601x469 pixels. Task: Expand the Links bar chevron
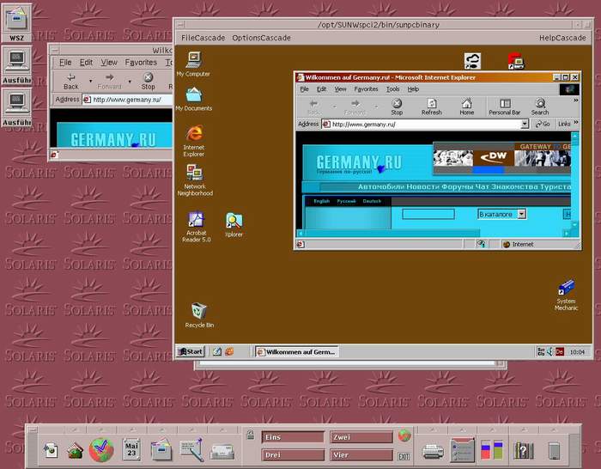coord(575,122)
